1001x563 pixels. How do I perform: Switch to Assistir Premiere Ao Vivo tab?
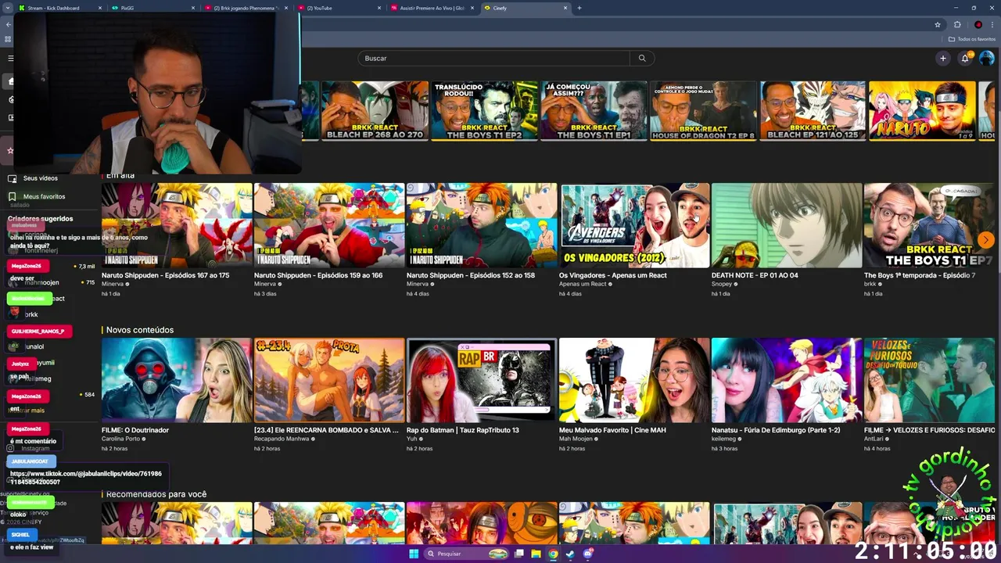click(434, 8)
